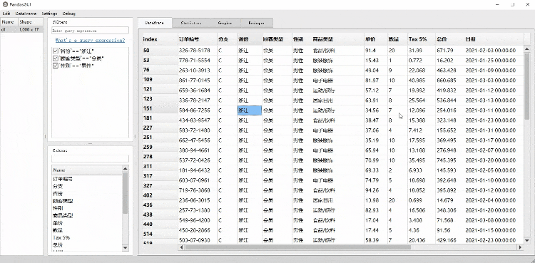Select cell with order number 584-86-7256
The height and width of the screenshot is (263, 535).
point(198,110)
